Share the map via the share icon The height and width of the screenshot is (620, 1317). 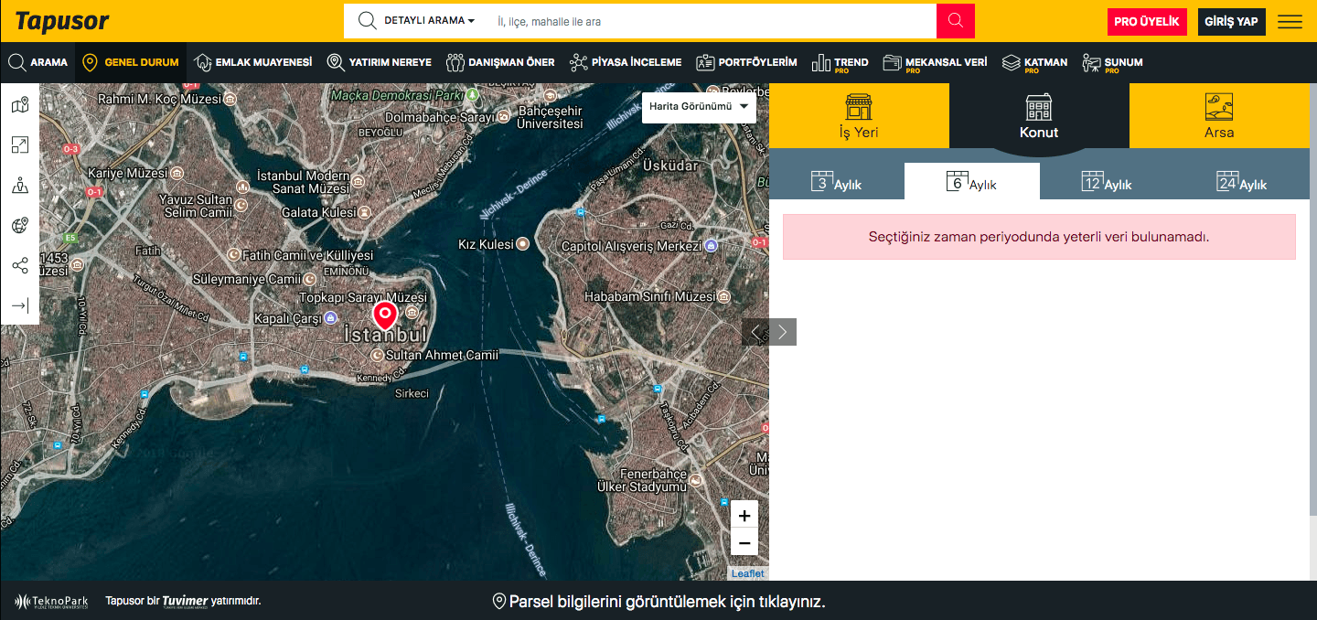pyautogui.click(x=20, y=266)
